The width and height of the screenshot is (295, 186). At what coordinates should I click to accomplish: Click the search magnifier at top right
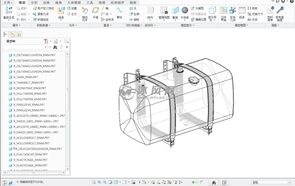pyautogui.click(x=278, y=1)
